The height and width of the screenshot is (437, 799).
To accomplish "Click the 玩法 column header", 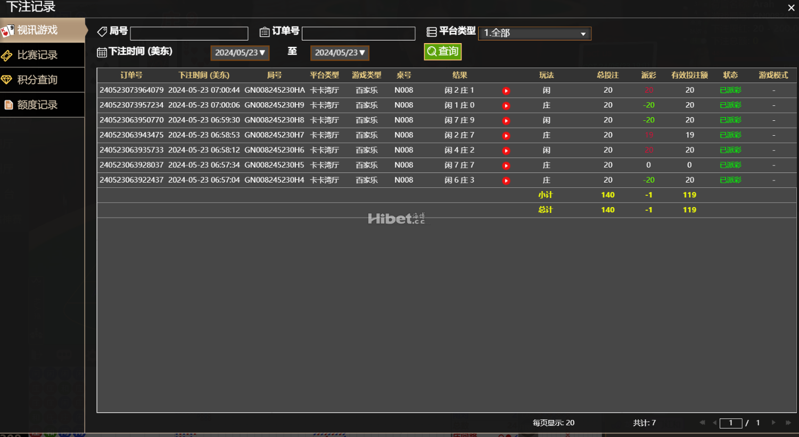I will tap(546, 76).
